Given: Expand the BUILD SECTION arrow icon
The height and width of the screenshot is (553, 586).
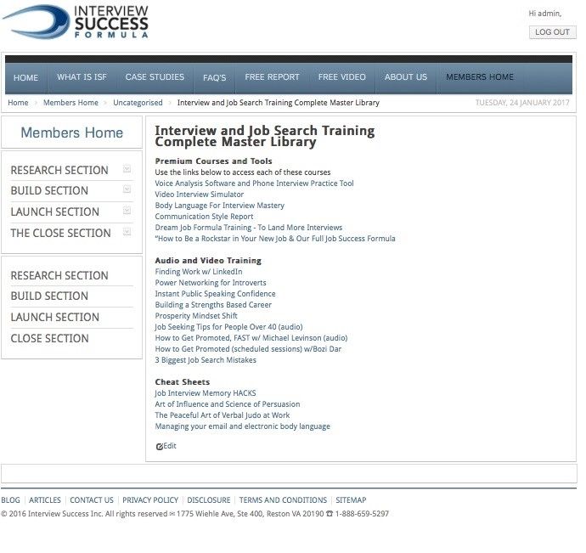Looking at the screenshot, I should (x=127, y=189).
